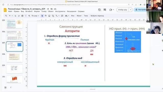The width and height of the screenshot is (163, 92).
Task: Open new slide layout dropdown arrow
Action: (x=12, y=16)
